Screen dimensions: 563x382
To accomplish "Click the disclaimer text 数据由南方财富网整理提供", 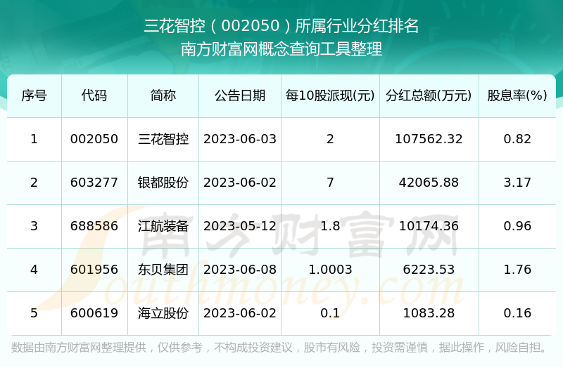I will point(79,347).
